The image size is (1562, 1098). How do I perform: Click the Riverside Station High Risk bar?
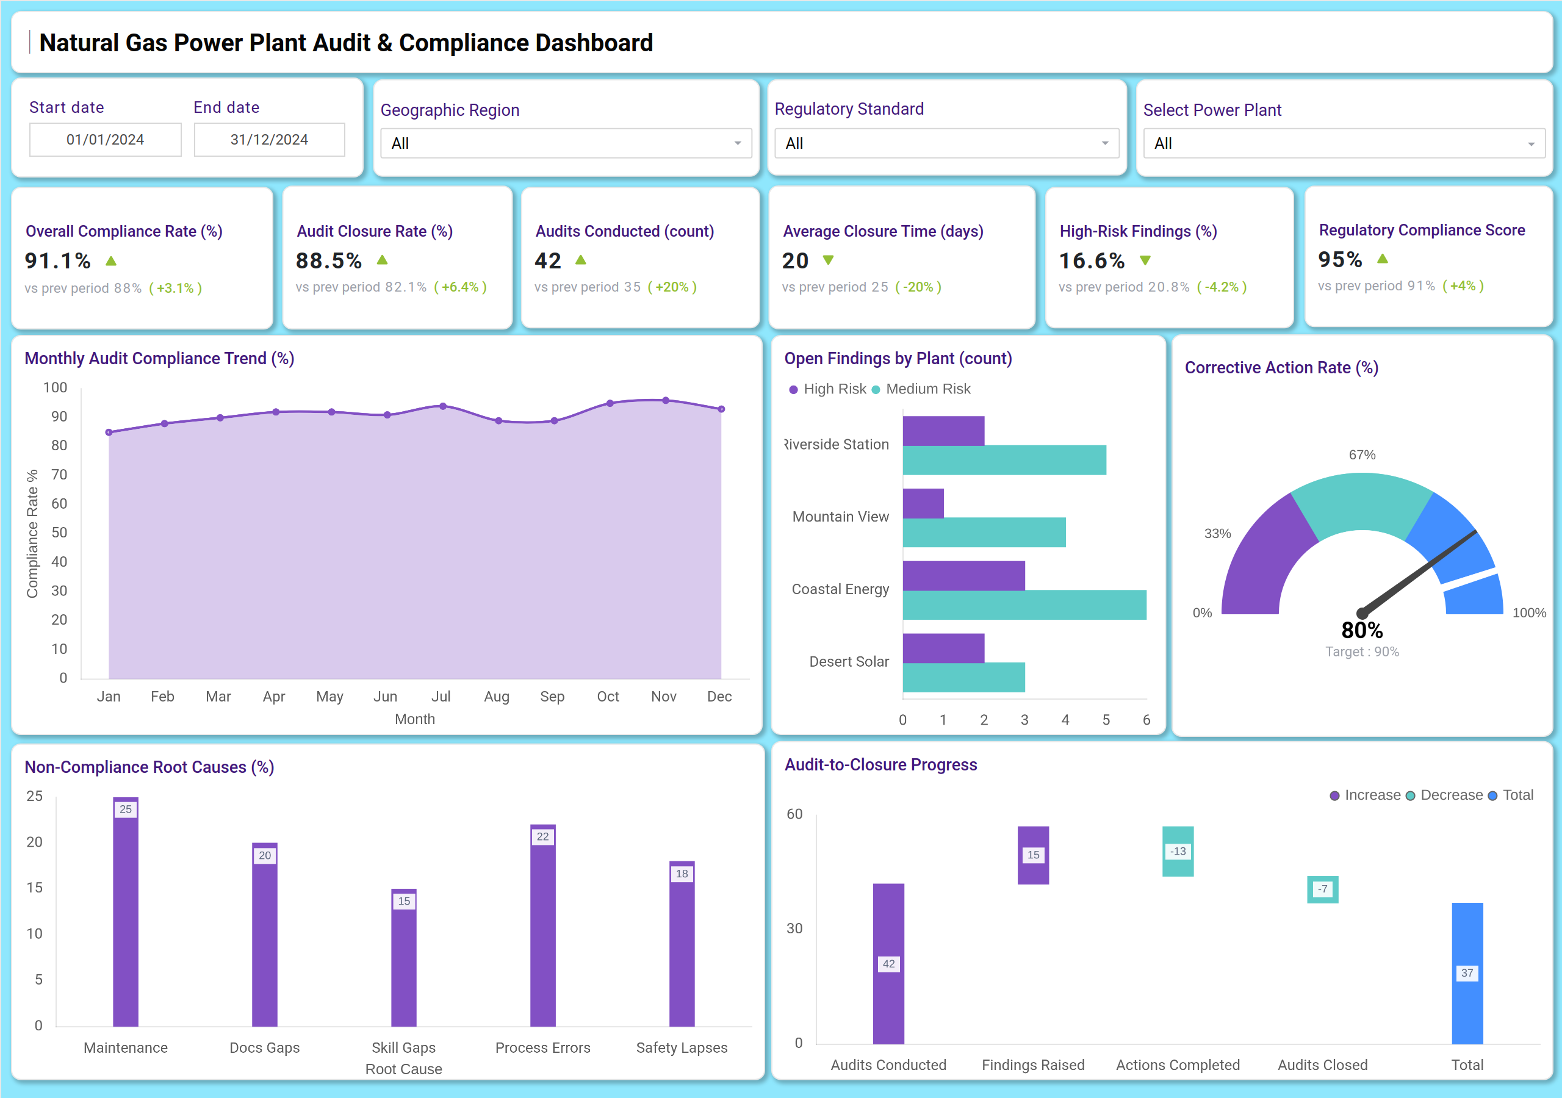click(943, 431)
